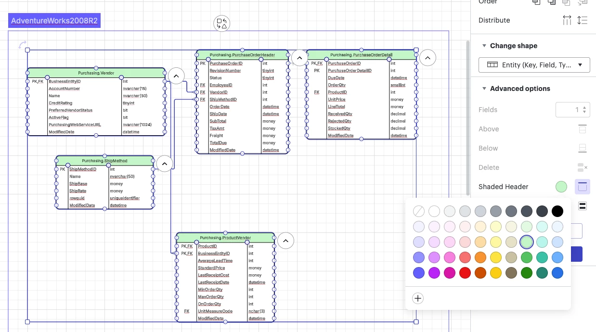The width and height of the screenshot is (596, 332).
Task: Pick the vivid purple swatch in bottom row
Action: click(x=434, y=273)
